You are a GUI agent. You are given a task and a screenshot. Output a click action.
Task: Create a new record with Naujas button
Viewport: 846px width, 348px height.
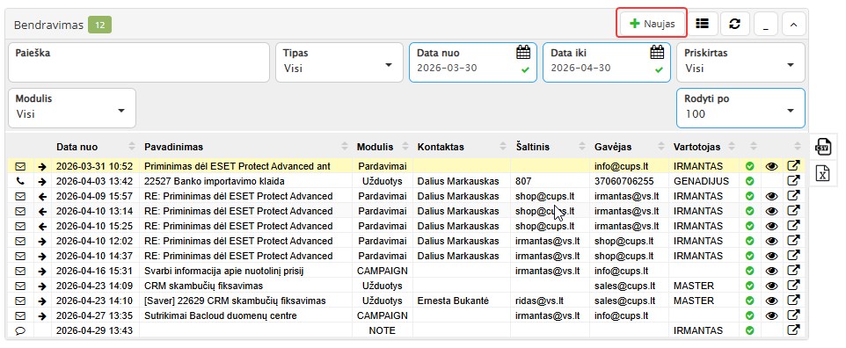652,23
